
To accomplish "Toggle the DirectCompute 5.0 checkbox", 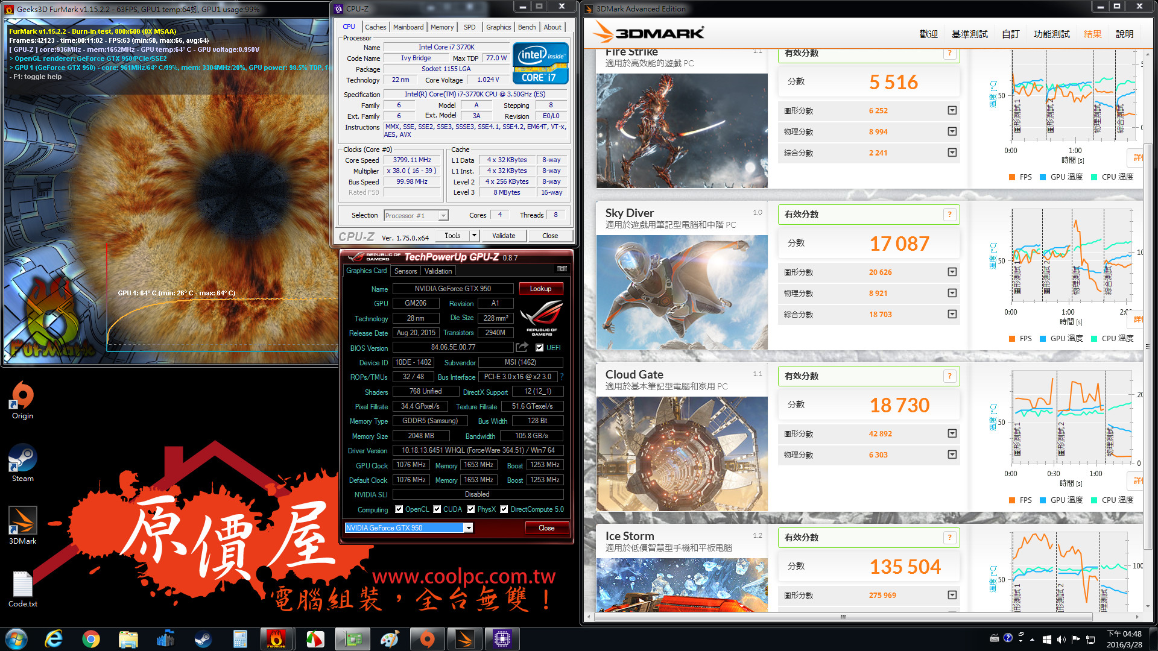I will click(x=504, y=509).
